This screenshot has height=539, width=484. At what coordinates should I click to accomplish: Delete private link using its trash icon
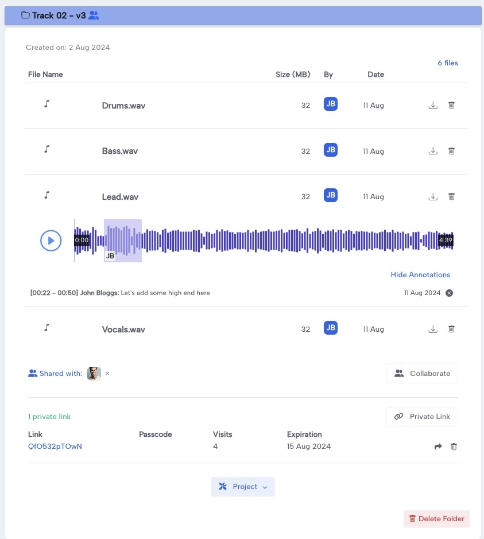(x=454, y=447)
